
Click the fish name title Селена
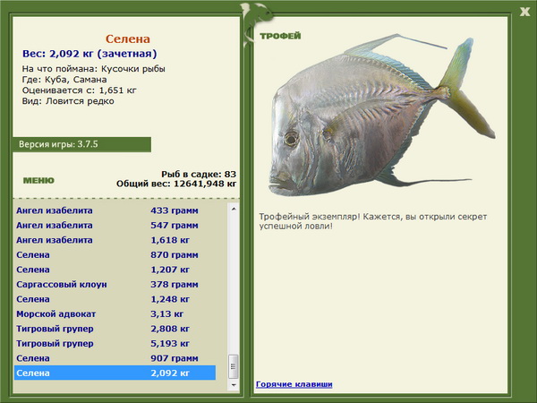pos(128,39)
